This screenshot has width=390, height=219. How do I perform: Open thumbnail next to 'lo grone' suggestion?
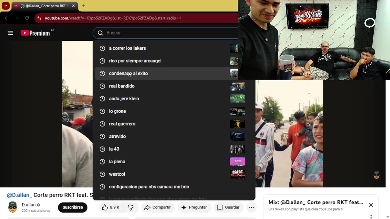238,111
